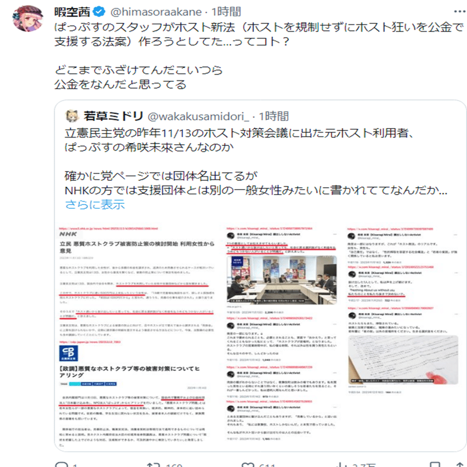Screen dimensions: 467x467
Task: Share the tweet with the upload arrow icon
Action: click(x=461, y=465)
